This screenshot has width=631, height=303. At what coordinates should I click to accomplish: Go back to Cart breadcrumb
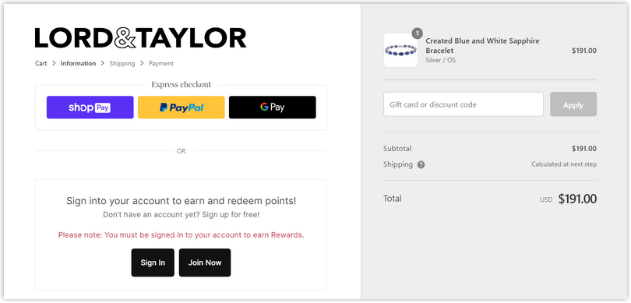click(x=41, y=63)
